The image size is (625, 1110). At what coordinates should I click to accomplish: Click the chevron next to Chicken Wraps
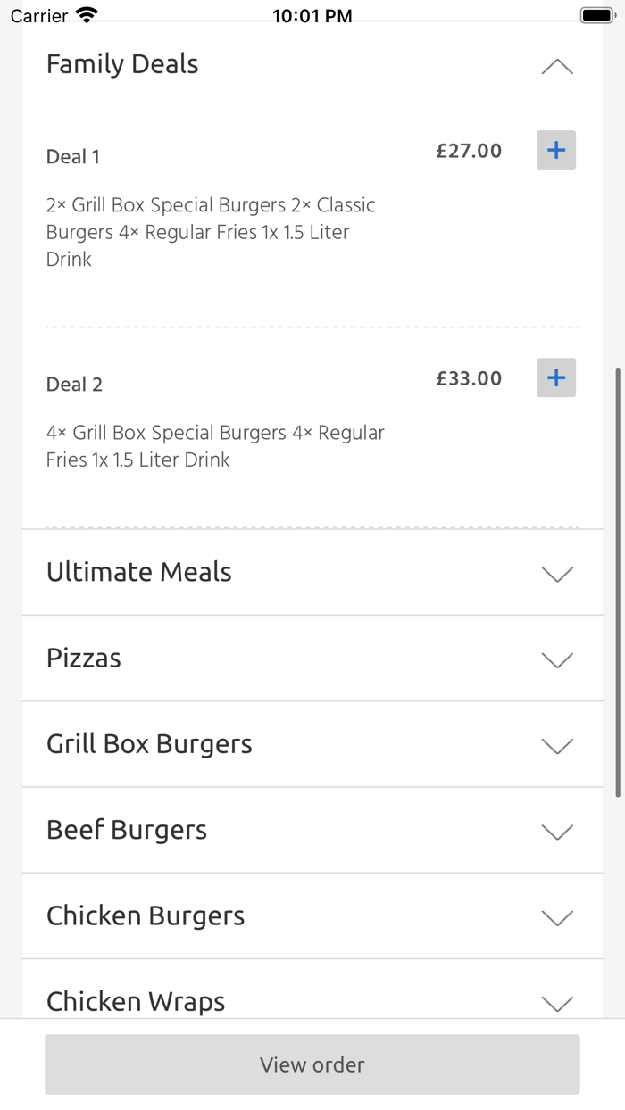click(x=556, y=1004)
